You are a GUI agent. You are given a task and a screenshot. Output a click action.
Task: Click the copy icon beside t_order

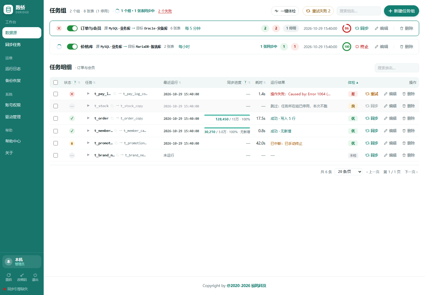coord(112,118)
